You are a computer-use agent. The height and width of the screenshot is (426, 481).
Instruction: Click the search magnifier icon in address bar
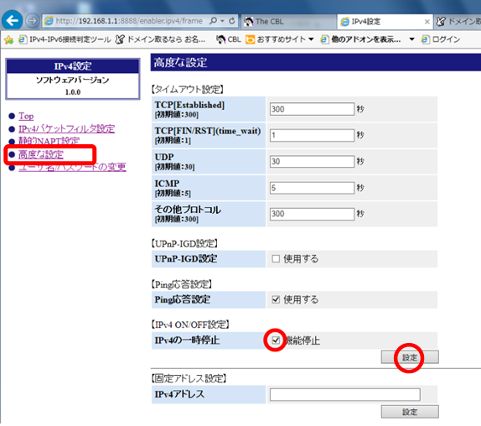coord(213,21)
